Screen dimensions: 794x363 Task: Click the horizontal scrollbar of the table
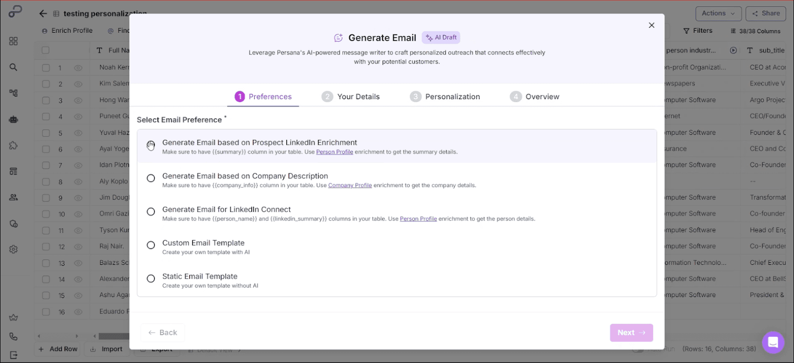click(x=114, y=336)
